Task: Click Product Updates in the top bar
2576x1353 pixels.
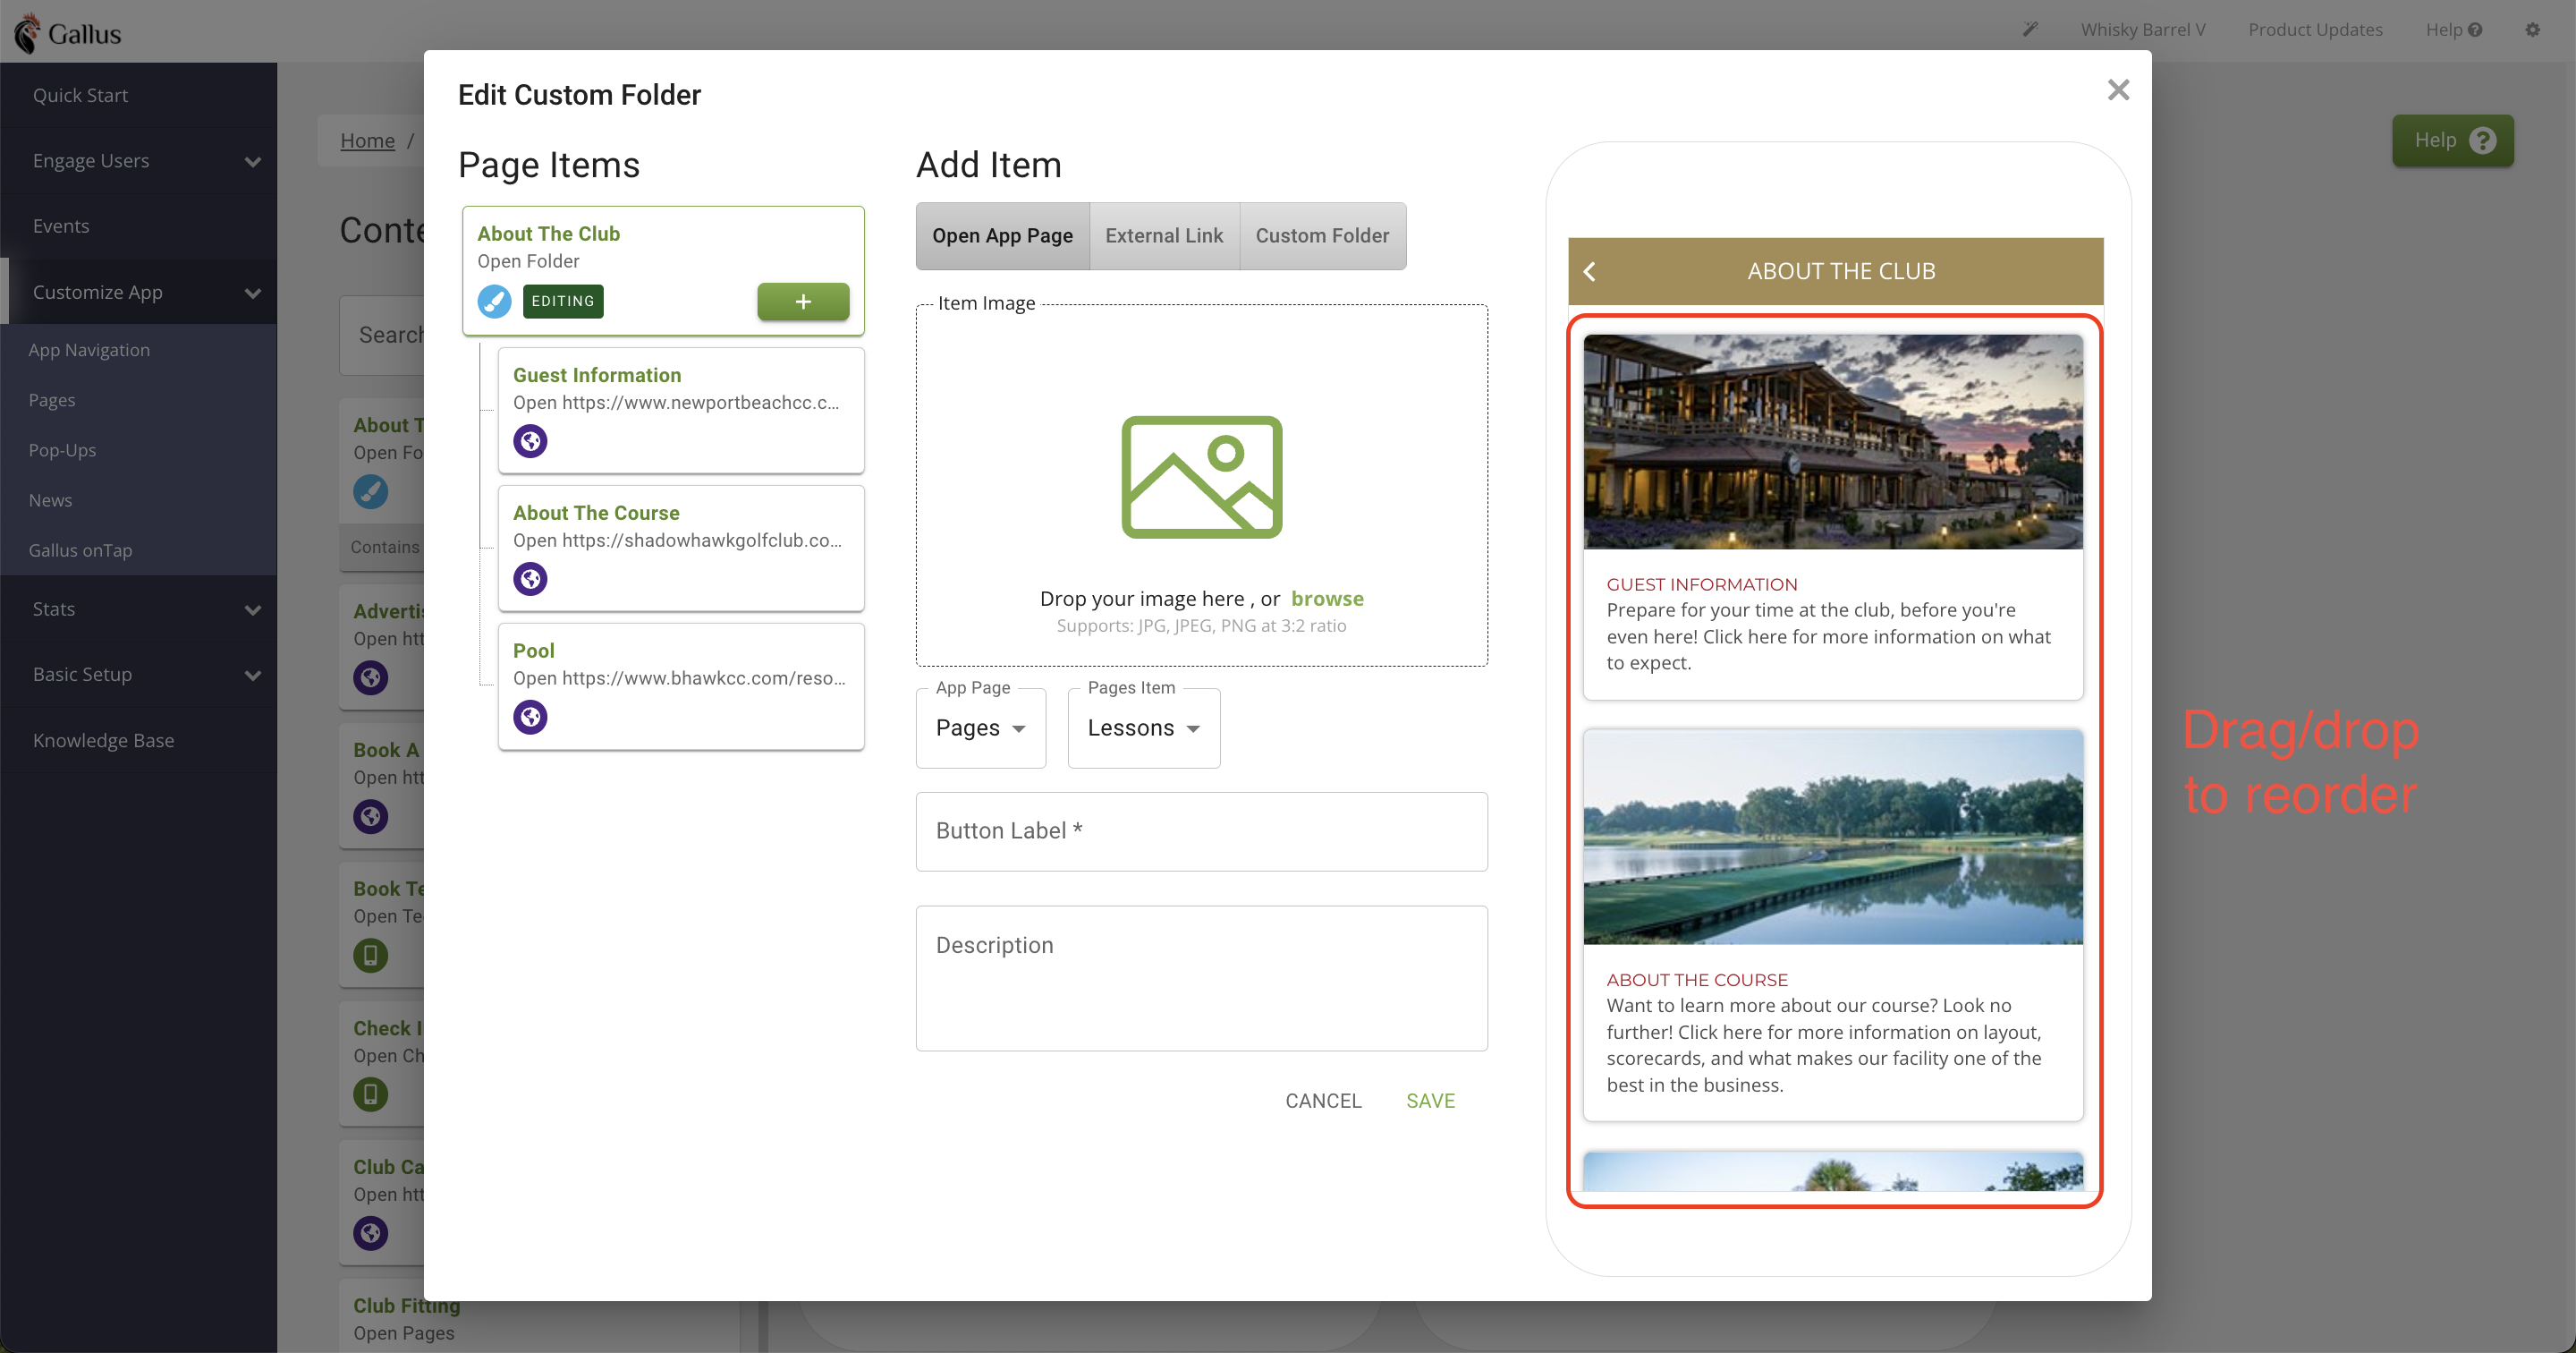Action: tap(2315, 29)
